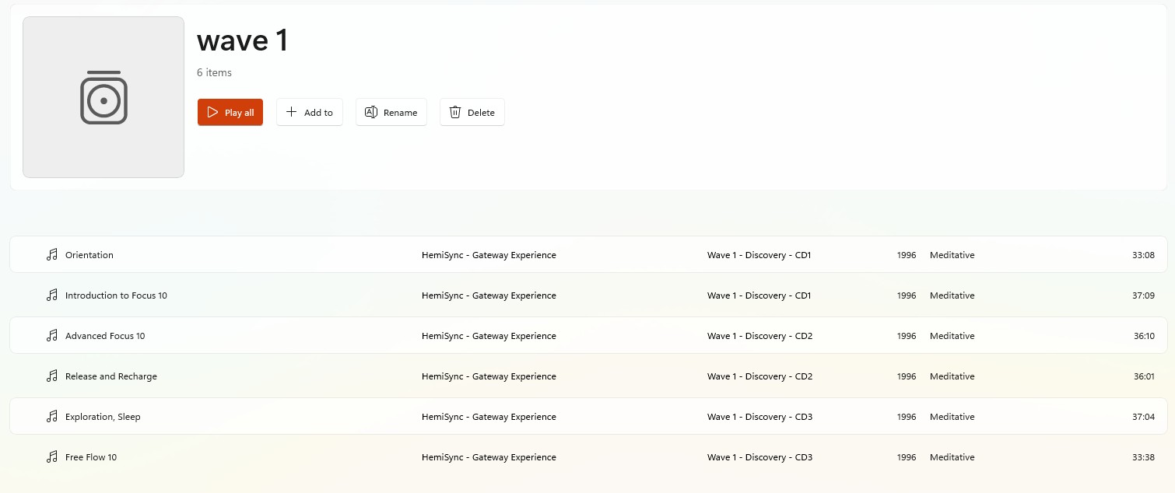Image resolution: width=1175 pixels, height=493 pixels.
Task: Open the artist link in Free Flow 10 row
Action: point(489,457)
